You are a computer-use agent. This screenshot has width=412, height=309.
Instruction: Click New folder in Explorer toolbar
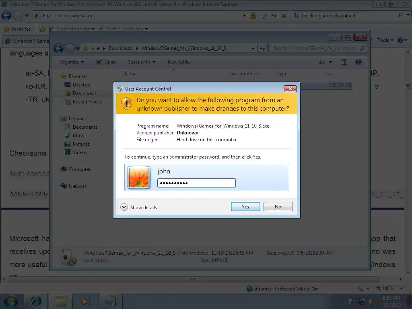[x=179, y=62]
